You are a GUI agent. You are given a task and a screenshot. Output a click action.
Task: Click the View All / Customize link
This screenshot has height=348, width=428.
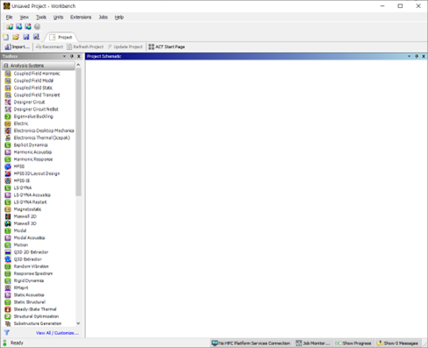point(57,333)
